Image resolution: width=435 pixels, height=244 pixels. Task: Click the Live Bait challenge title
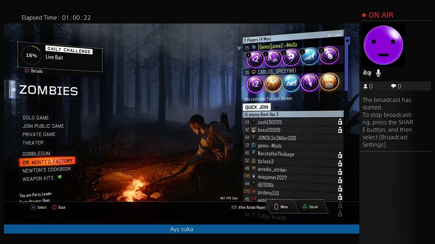point(54,57)
